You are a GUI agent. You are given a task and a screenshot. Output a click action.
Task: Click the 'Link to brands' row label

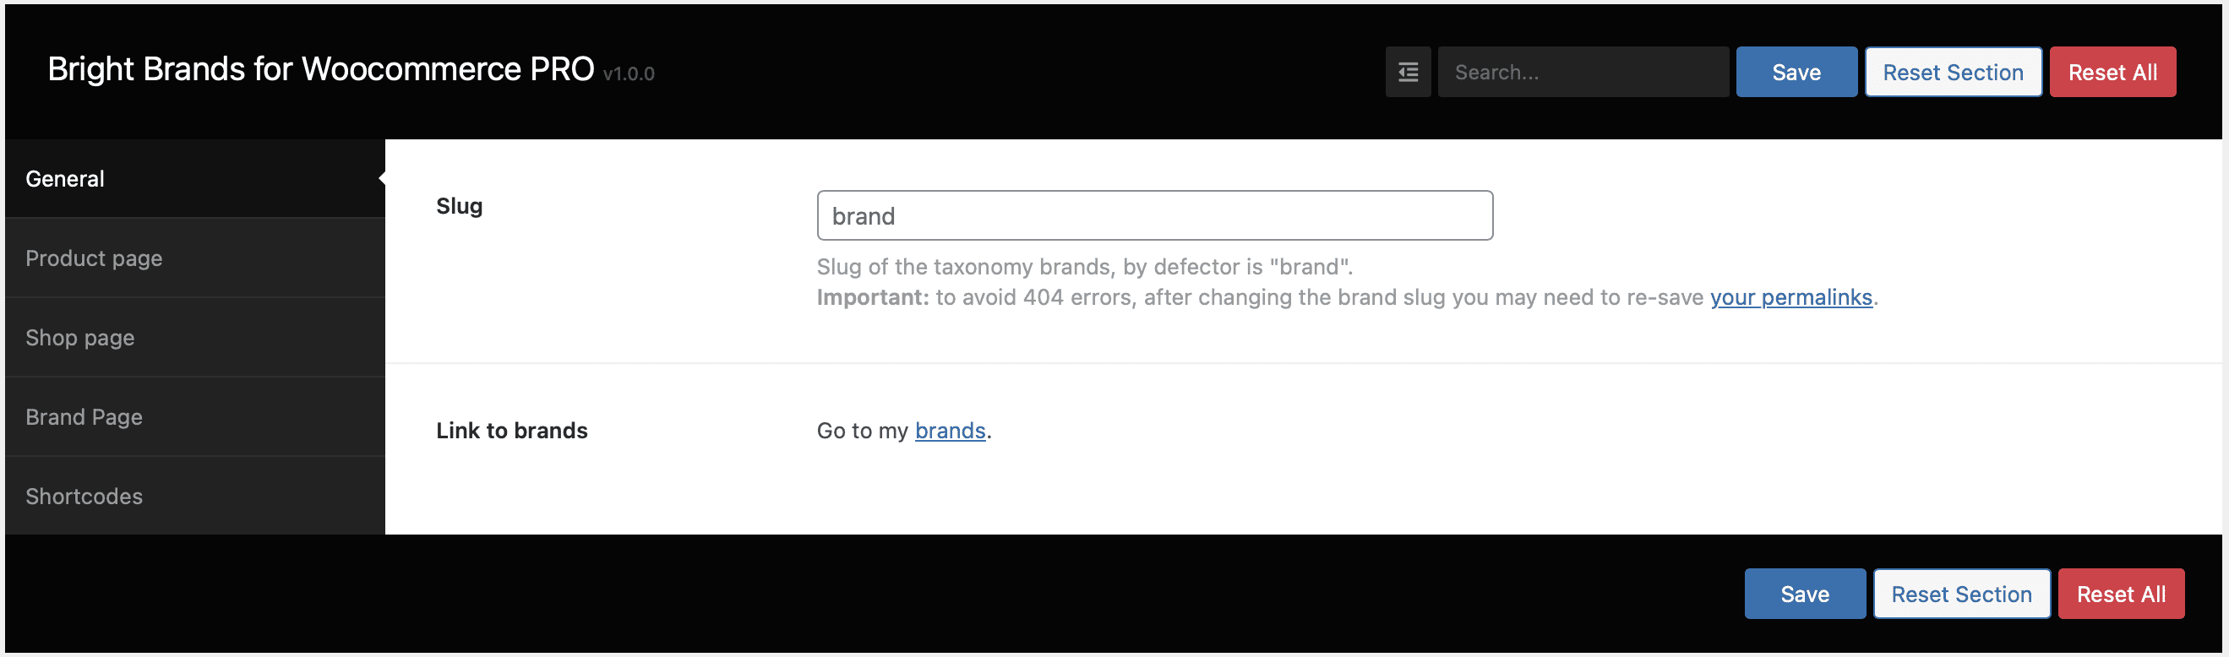coord(511,430)
